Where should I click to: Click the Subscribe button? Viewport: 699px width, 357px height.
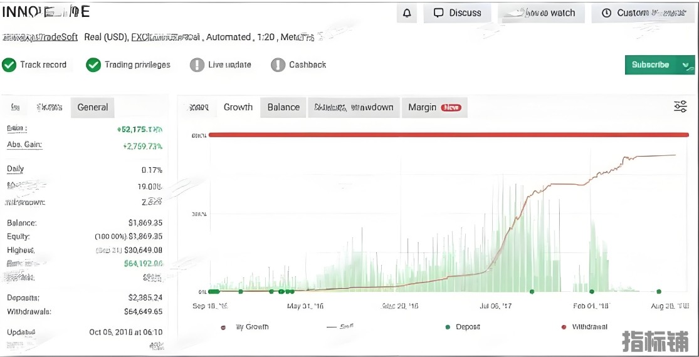point(650,65)
